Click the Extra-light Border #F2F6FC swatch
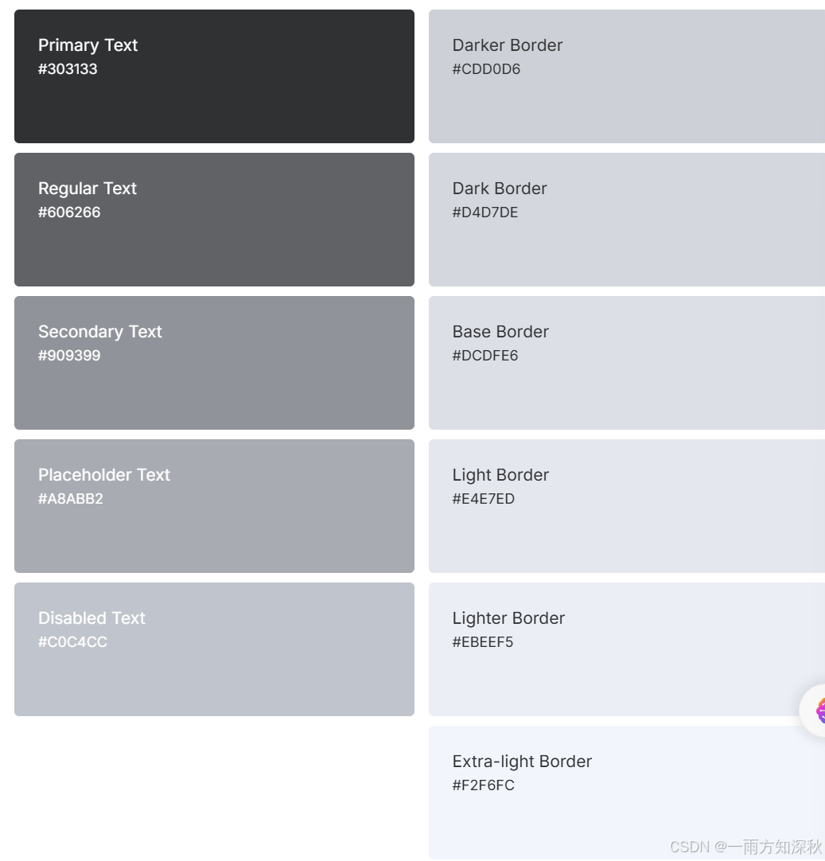This screenshot has height=861, width=825. pyautogui.click(x=627, y=793)
